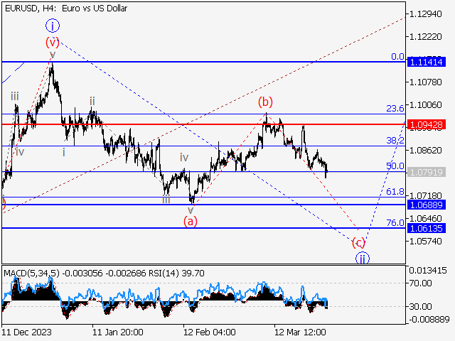
Task: Click the 1.12940 price axis value
Action: [x=425, y=14]
